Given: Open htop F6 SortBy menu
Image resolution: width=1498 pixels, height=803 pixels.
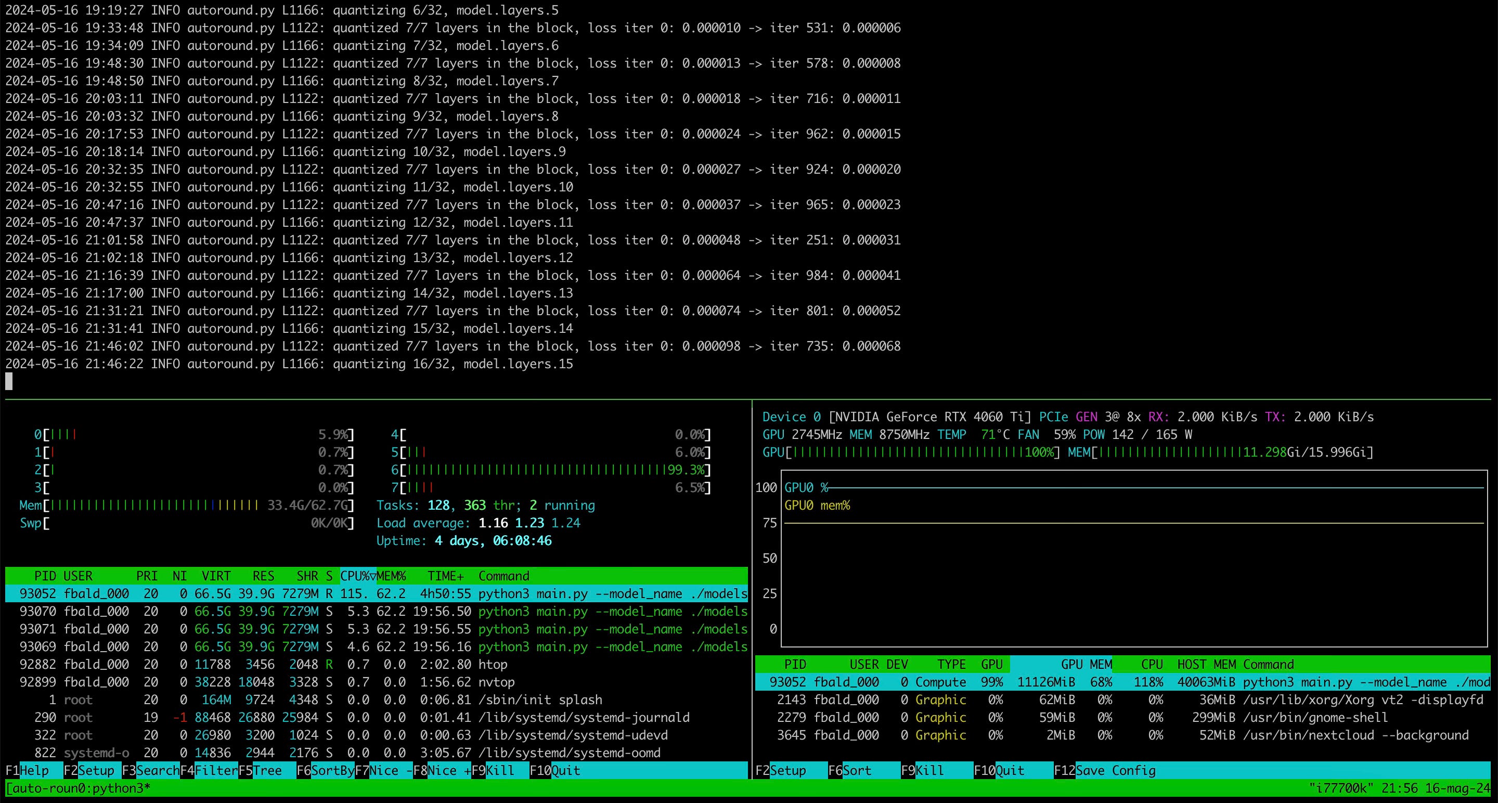Looking at the screenshot, I should (x=325, y=770).
